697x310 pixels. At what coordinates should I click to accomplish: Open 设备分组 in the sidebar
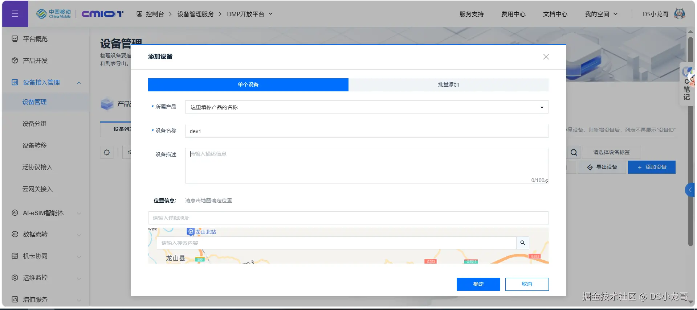pos(34,124)
